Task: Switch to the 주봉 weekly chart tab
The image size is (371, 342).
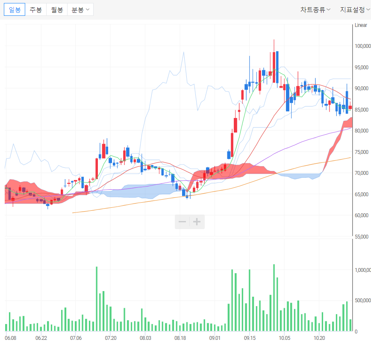Action: pos(36,10)
